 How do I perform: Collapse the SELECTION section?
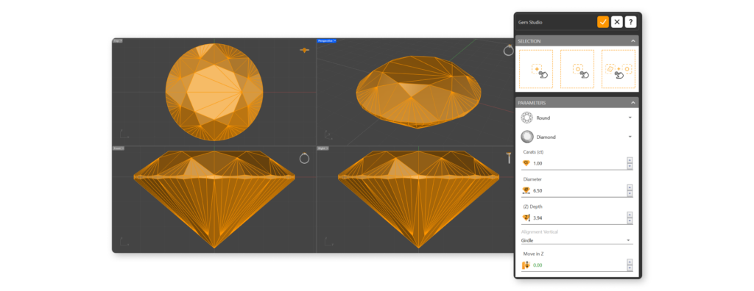click(x=633, y=41)
